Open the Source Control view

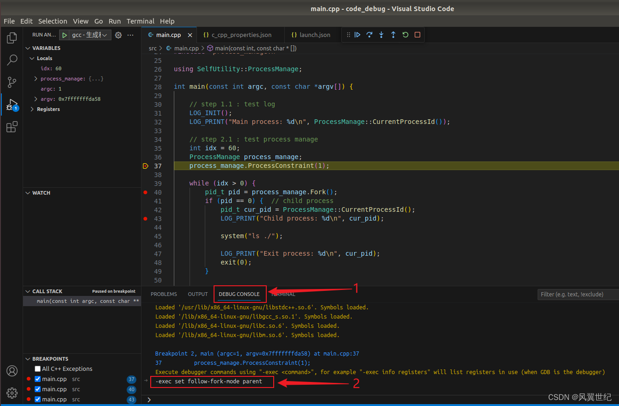pyautogui.click(x=12, y=82)
